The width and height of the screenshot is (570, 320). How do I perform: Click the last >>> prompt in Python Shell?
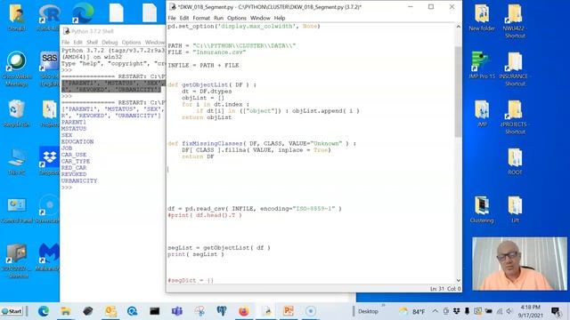click(67, 188)
